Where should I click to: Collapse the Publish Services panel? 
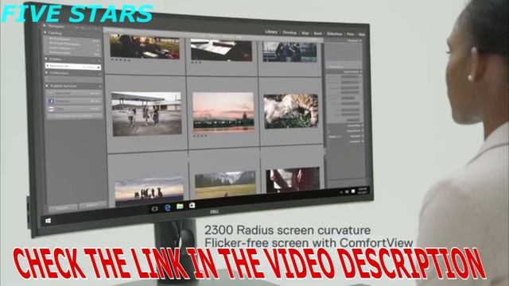[47, 86]
